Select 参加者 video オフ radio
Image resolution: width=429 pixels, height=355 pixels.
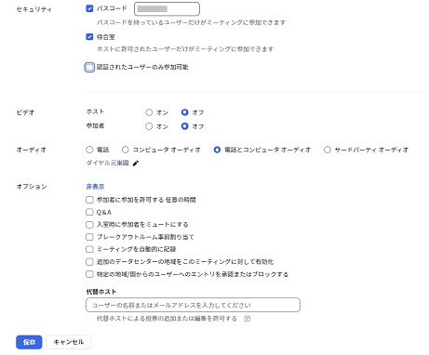pos(185,126)
